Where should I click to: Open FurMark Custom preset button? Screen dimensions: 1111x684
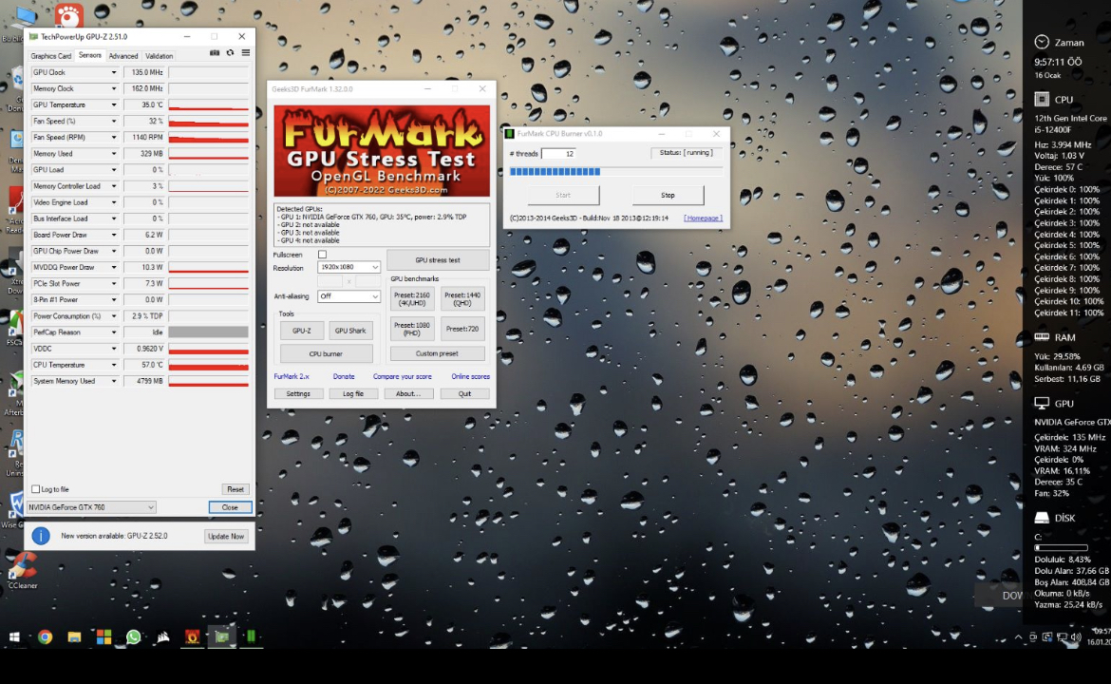[437, 353]
